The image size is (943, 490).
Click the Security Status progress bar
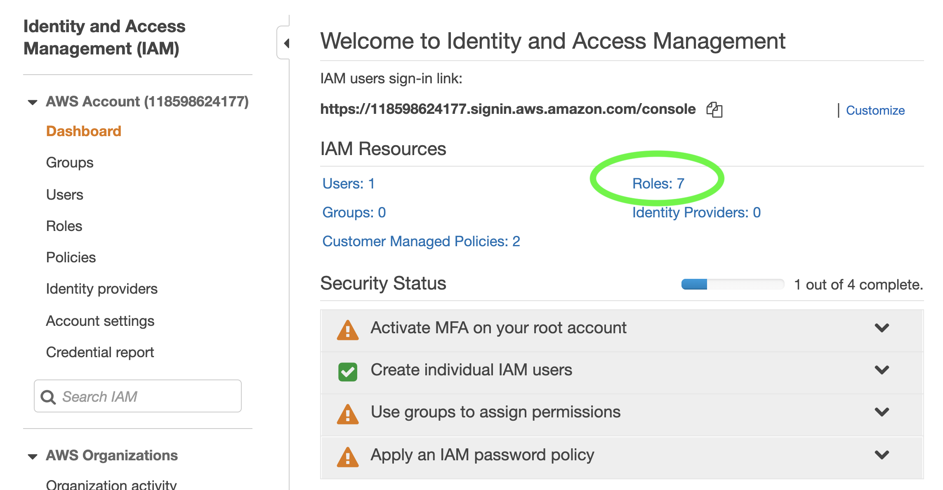pyautogui.click(x=733, y=284)
